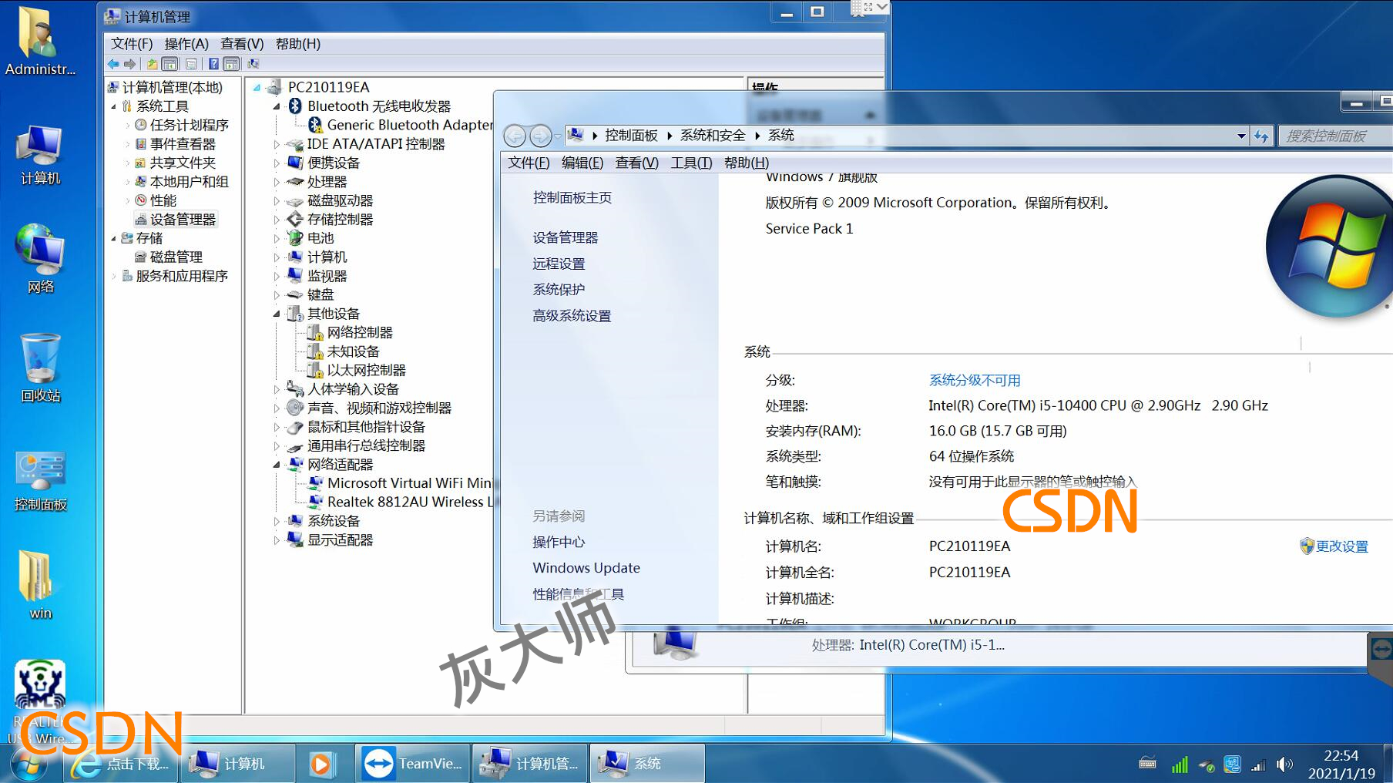Click the green wireless signal tray icon
This screenshot has width=1393, height=783.
point(1180,765)
